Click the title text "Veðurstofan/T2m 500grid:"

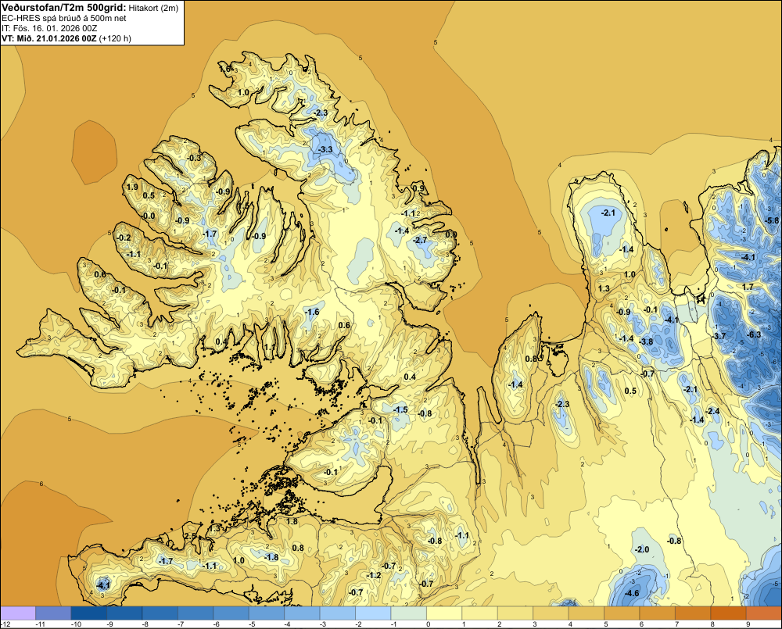tap(64, 8)
